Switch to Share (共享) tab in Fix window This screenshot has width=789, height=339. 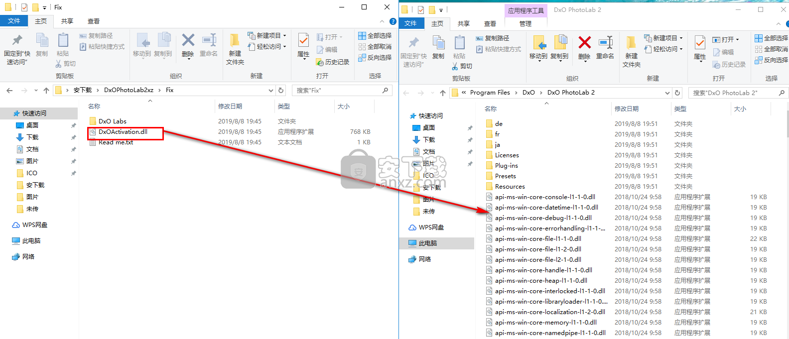67,21
